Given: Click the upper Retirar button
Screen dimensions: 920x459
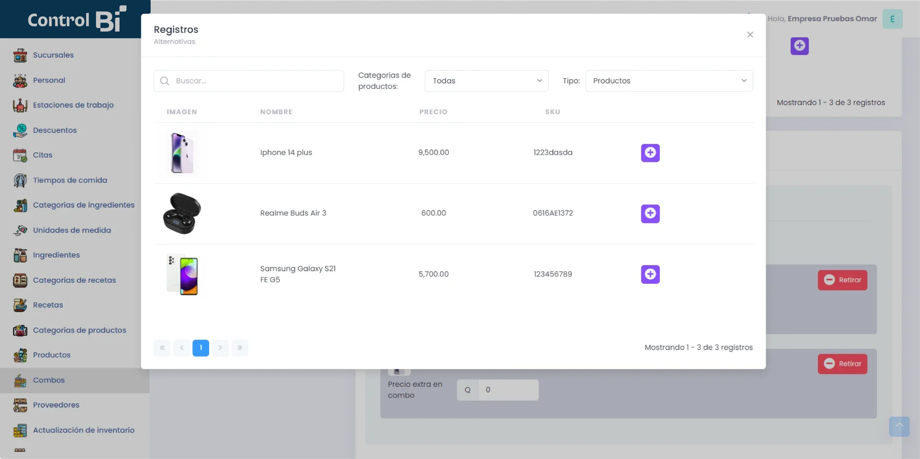Looking at the screenshot, I should [842, 280].
